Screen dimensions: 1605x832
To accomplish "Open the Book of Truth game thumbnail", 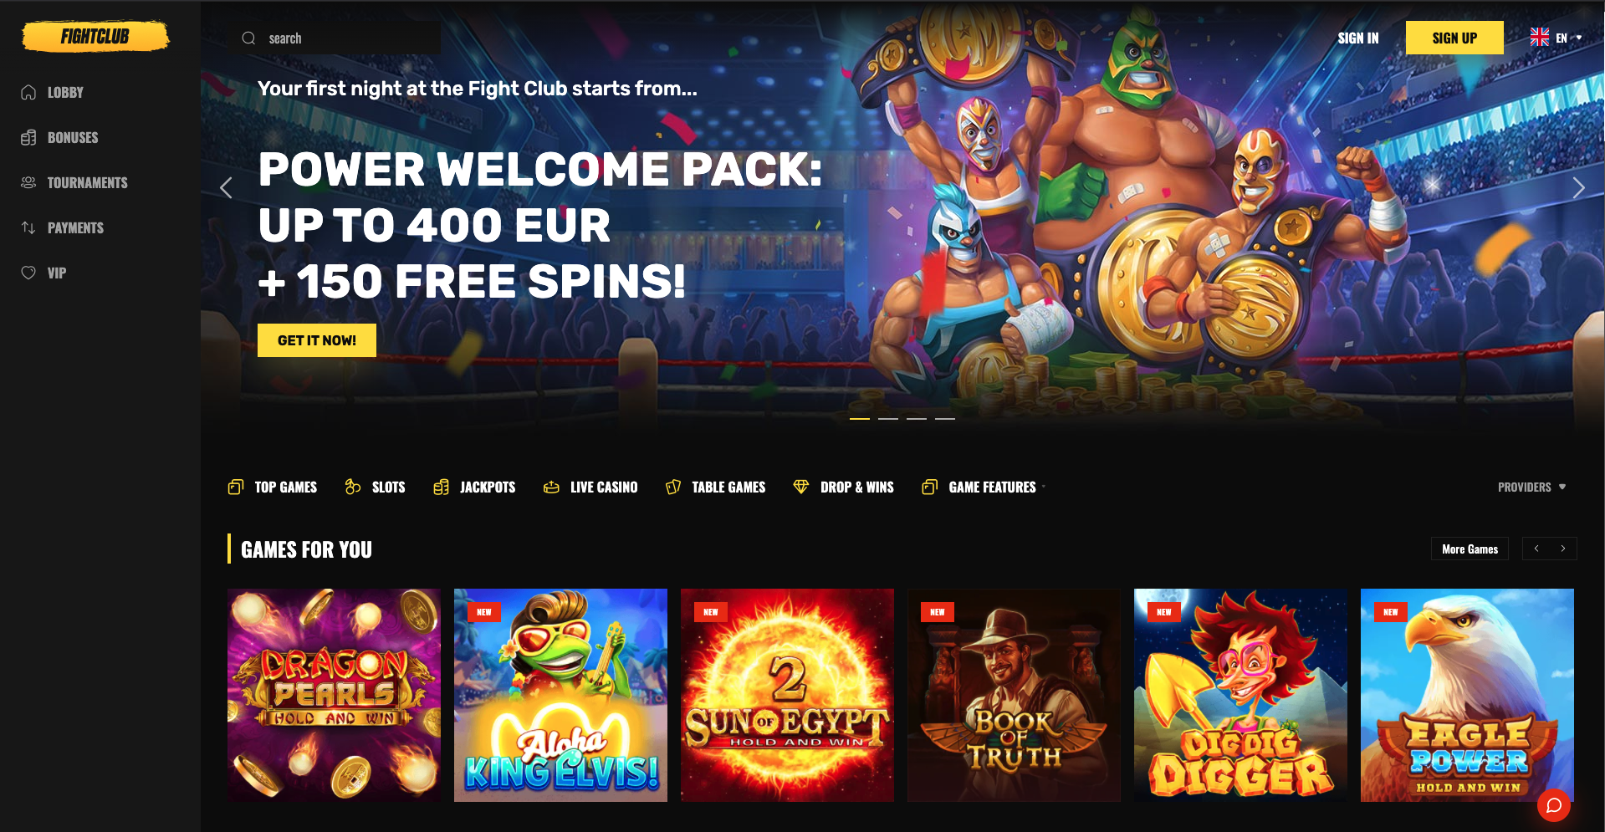I will point(1014,695).
